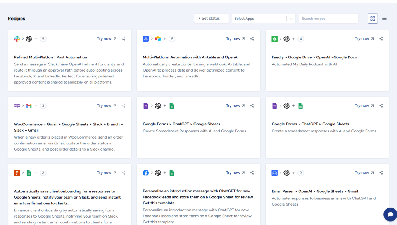Click the Email Parser icon
The height and width of the screenshot is (225, 397).
274,173
